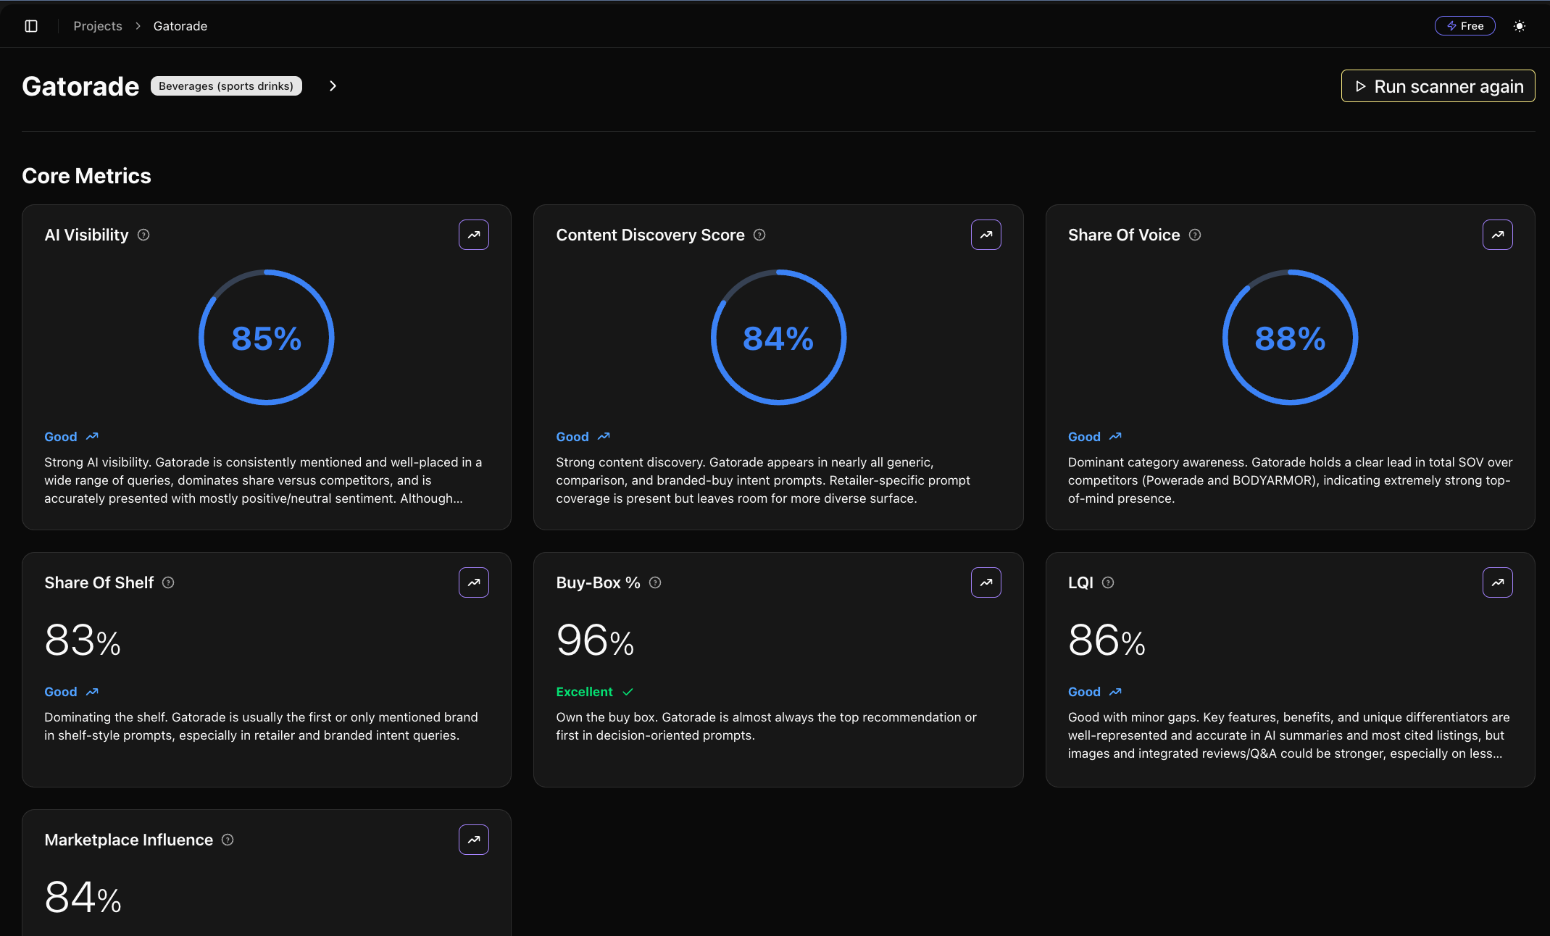Show info tooltip for Content Discovery Score
Image resolution: width=1550 pixels, height=936 pixels.
(759, 235)
